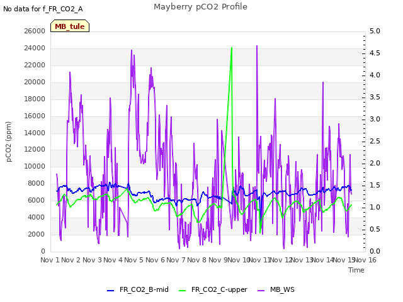Click the FR_CO2_C-upper legend entry

(x=213, y=290)
